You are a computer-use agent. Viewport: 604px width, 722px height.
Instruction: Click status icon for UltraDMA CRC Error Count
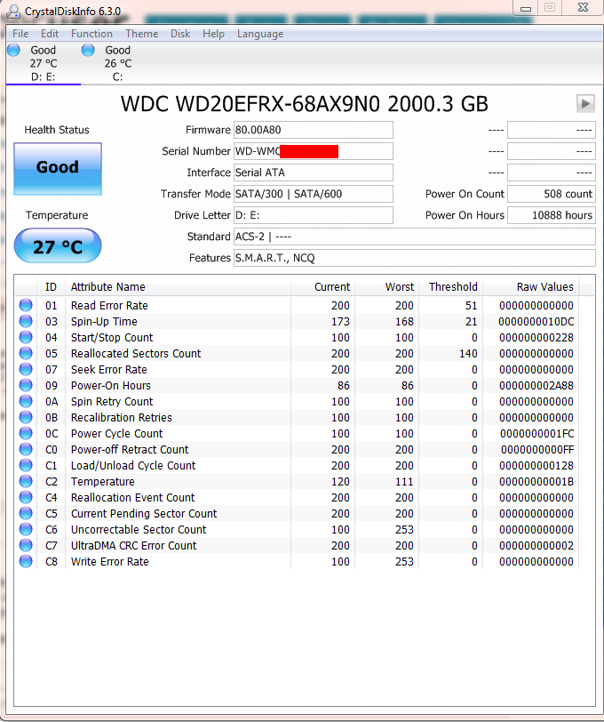coord(27,546)
